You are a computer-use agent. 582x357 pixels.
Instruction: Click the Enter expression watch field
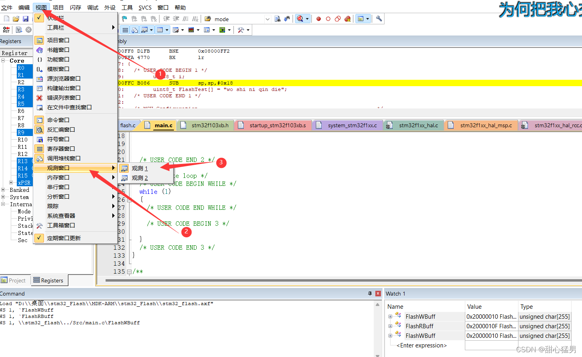pos(422,345)
